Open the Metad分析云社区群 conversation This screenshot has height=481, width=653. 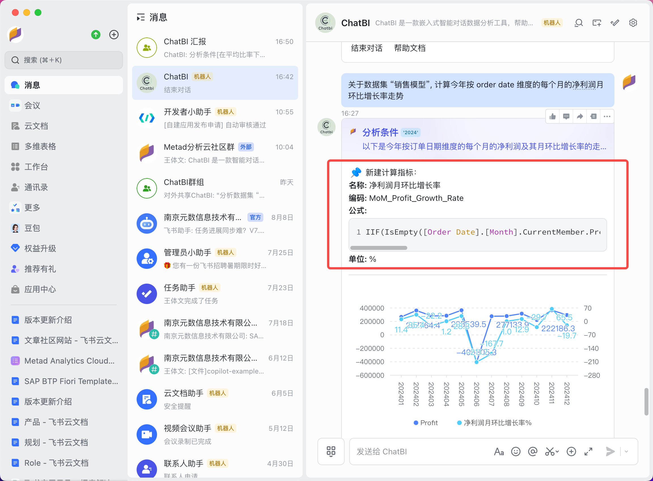click(x=215, y=153)
